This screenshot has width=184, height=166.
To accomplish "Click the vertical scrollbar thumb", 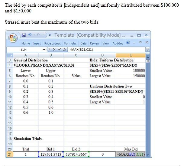I will (x=148, y=61).
